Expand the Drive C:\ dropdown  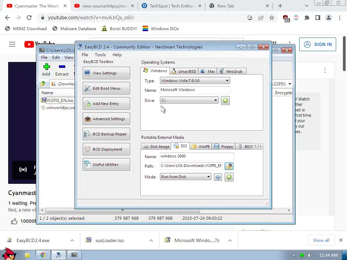pyautogui.click(x=189, y=100)
